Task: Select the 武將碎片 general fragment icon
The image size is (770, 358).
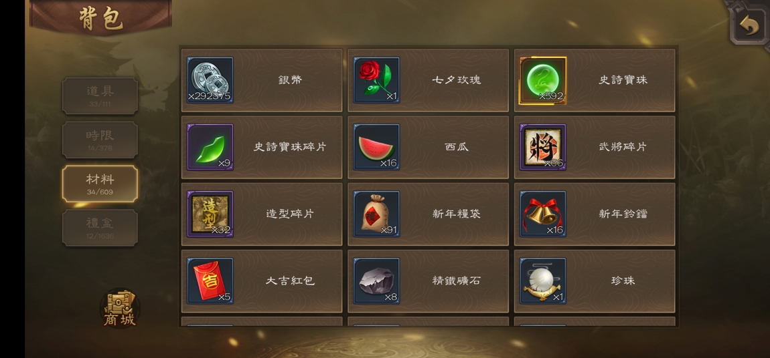Action: click(542, 147)
